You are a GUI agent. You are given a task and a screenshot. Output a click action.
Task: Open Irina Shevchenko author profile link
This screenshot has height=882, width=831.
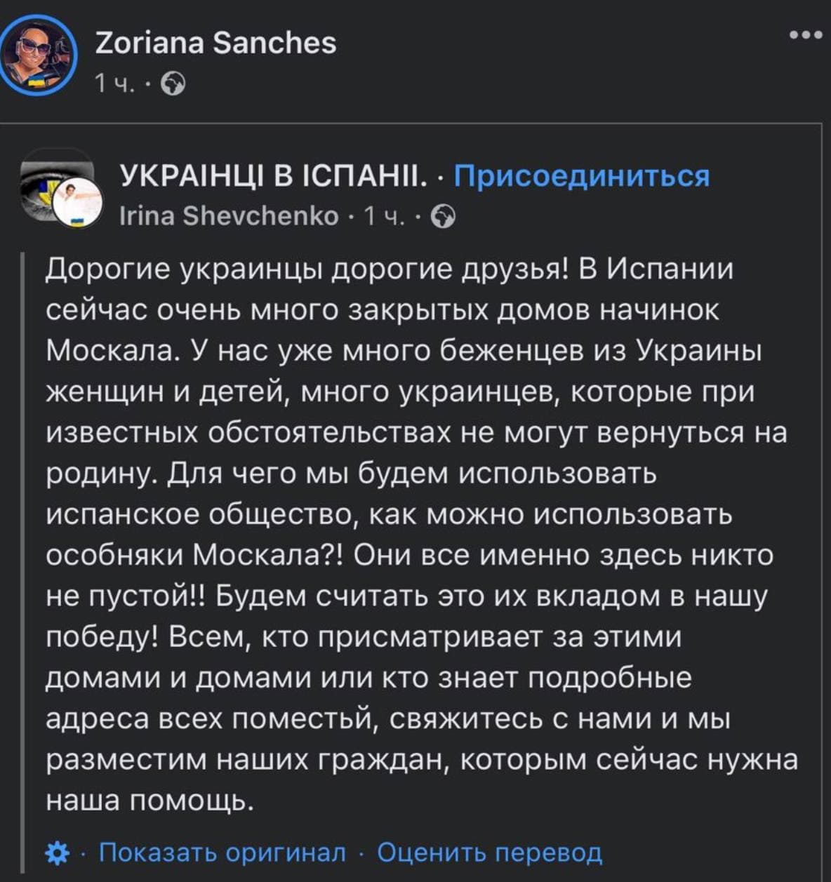click(230, 217)
